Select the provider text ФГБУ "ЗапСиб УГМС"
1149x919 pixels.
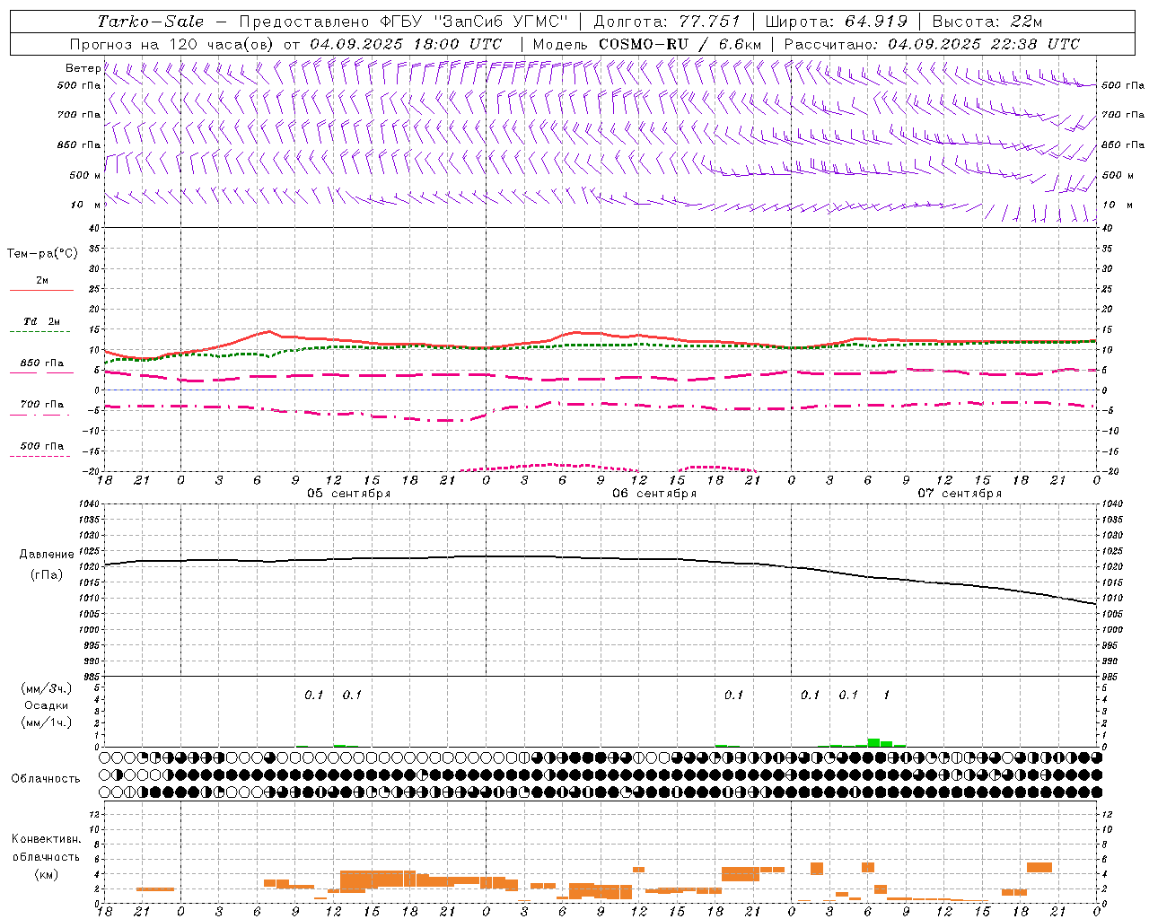[x=475, y=22]
